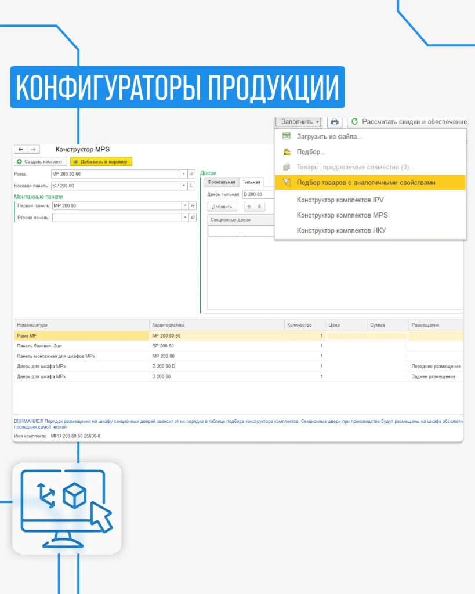The width and height of the screenshot is (475, 594).
Task: Click the back navigation arrow
Action: coord(21,149)
